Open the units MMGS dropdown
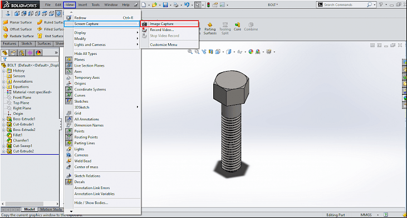 [x=378, y=215]
